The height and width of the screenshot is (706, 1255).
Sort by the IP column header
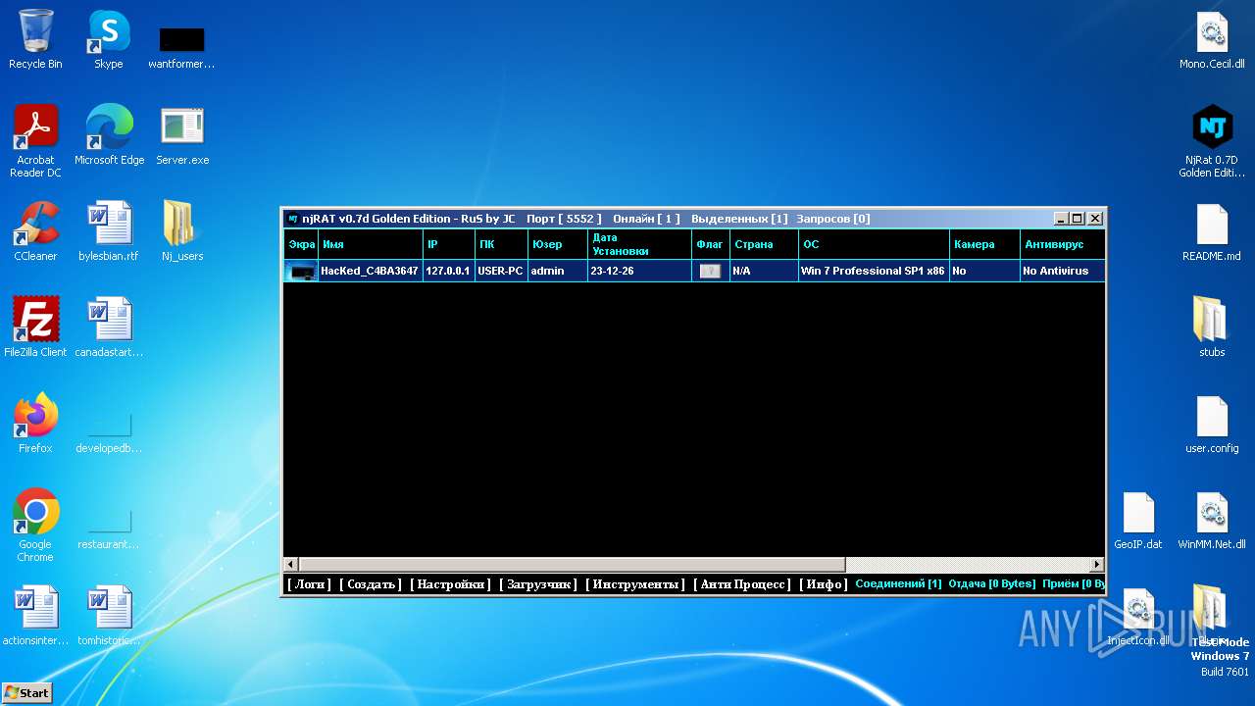pyautogui.click(x=449, y=244)
